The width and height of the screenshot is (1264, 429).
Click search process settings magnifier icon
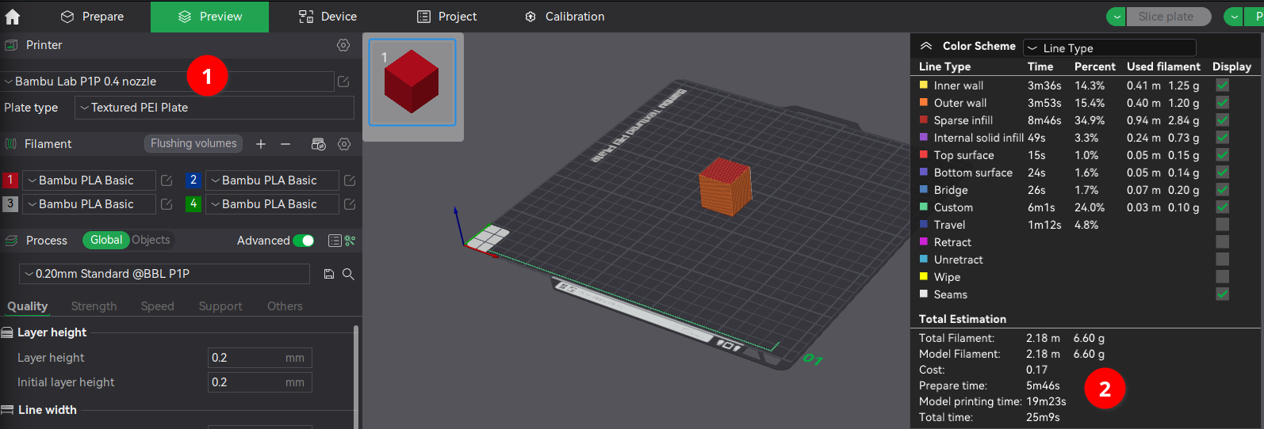tap(348, 274)
